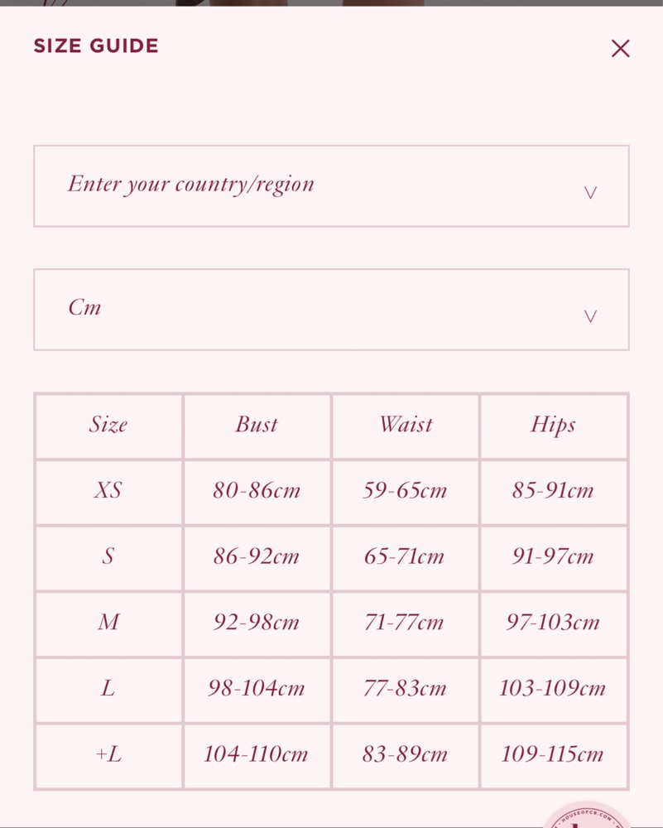
Task: Close the Size Guide panel
Action: coord(620,48)
